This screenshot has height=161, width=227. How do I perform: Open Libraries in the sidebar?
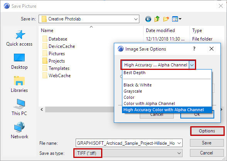pos(19,85)
